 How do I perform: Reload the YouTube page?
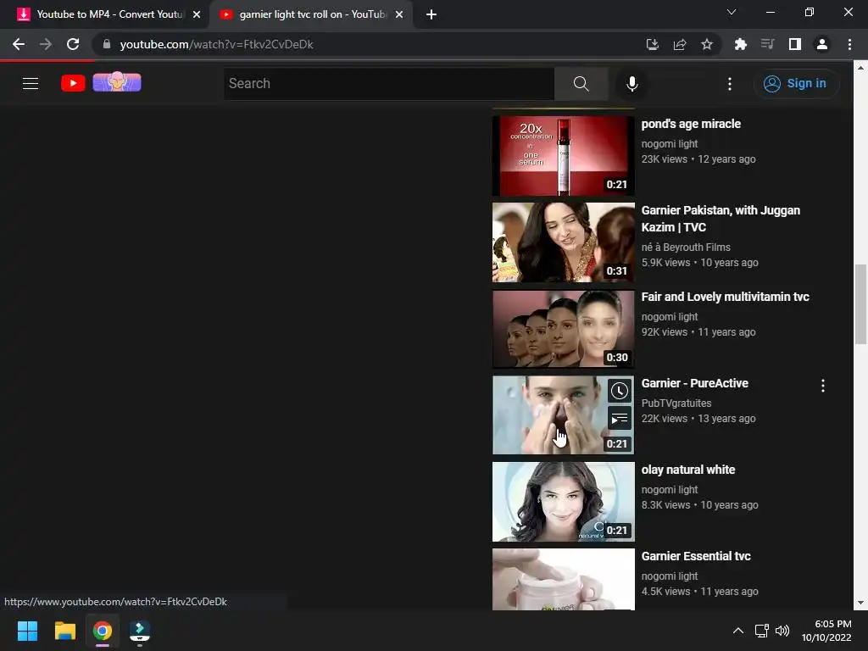(73, 44)
